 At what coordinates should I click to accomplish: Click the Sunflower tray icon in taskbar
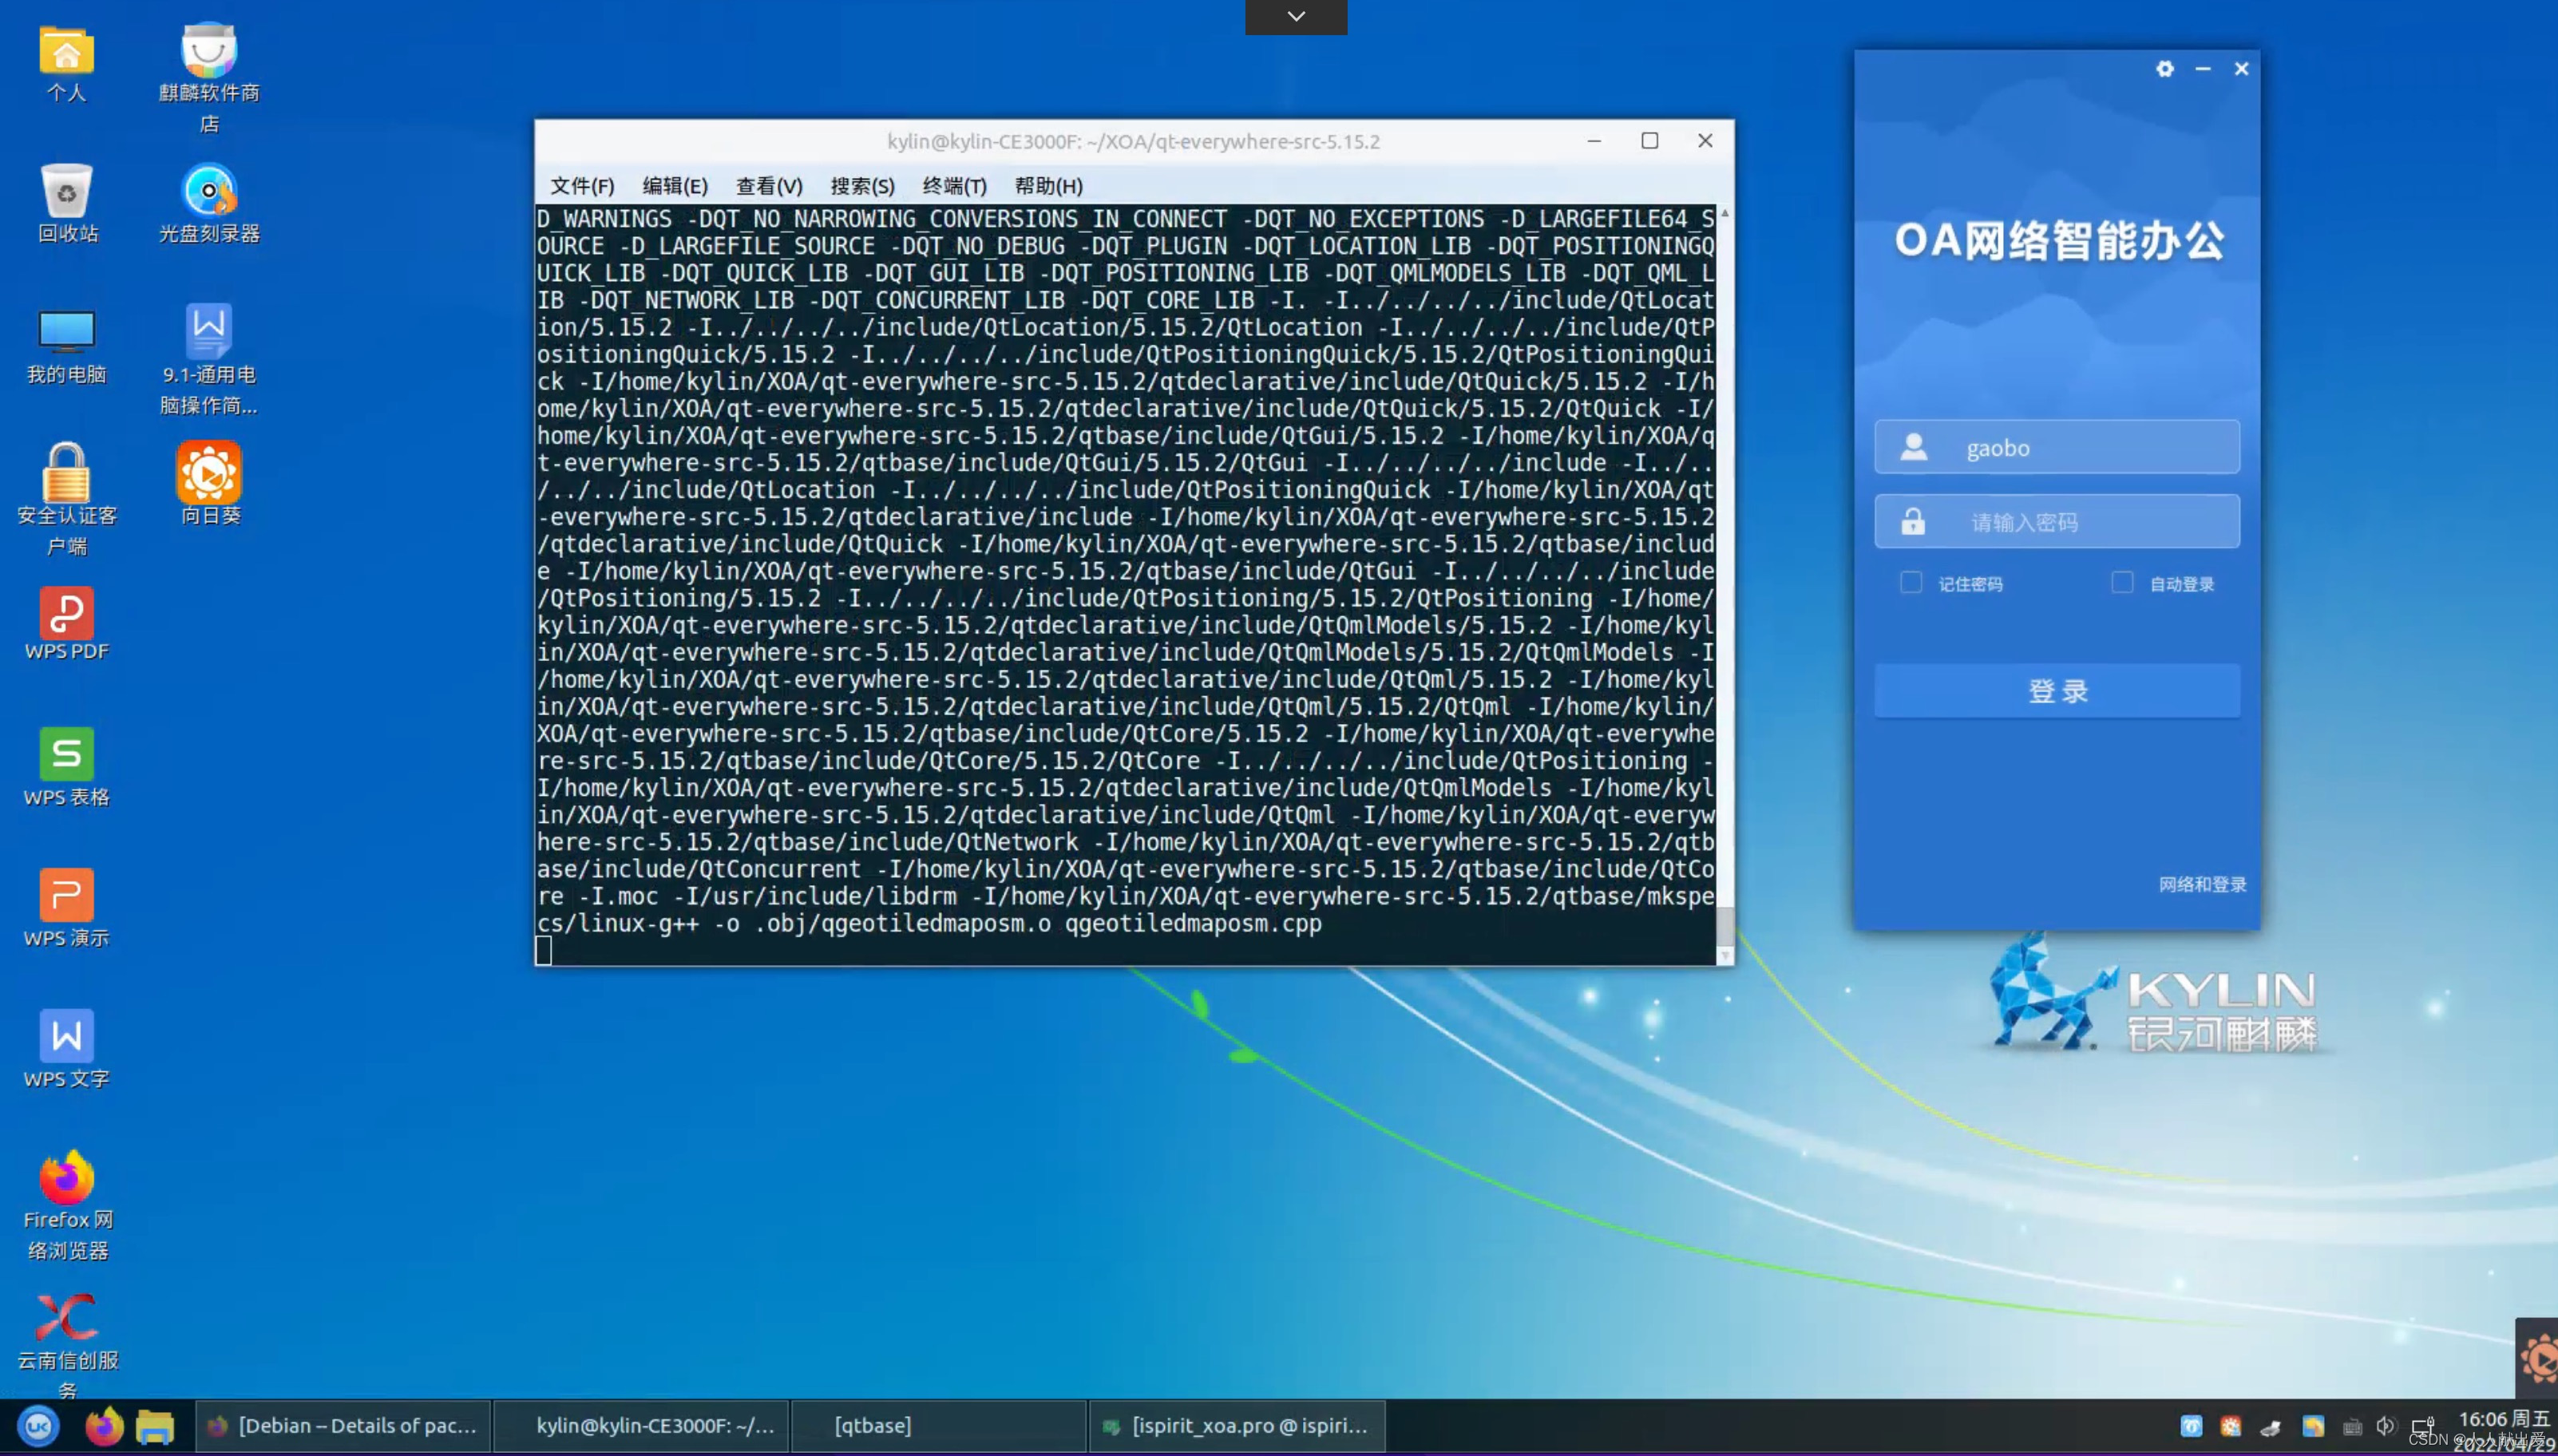2231,1427
